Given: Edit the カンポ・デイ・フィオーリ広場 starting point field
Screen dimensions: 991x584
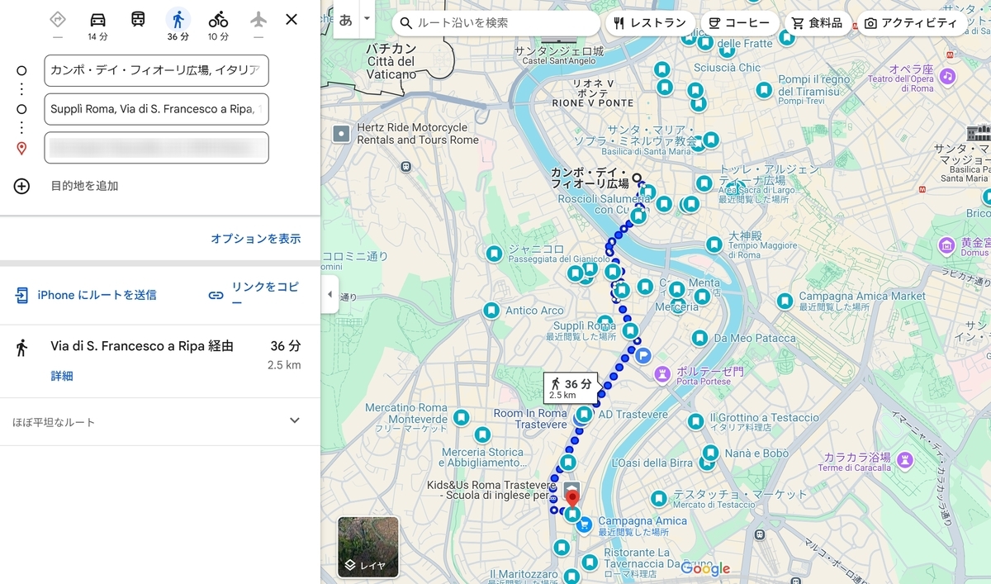Looking at the screenshot, I should coord(157,70).
